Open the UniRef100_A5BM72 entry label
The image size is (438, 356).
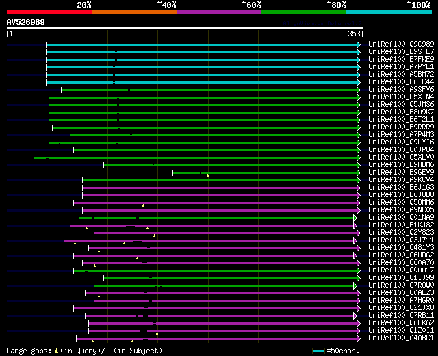[401, 75]
